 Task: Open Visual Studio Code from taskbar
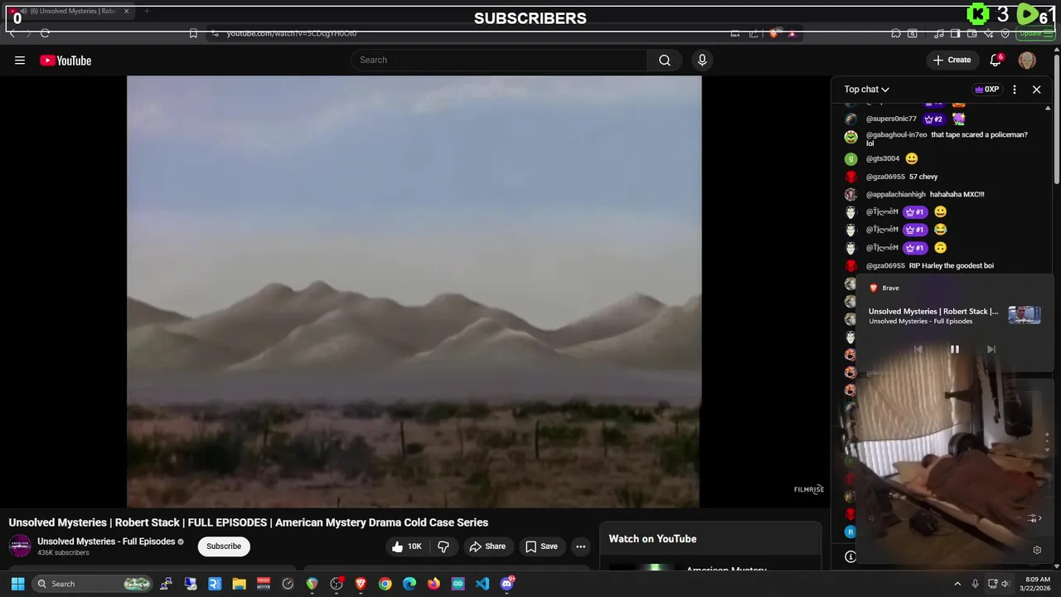coord(482,584)
